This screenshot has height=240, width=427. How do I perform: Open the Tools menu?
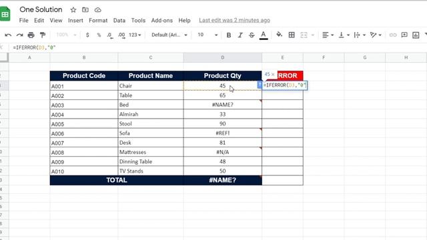pos(138,21)
